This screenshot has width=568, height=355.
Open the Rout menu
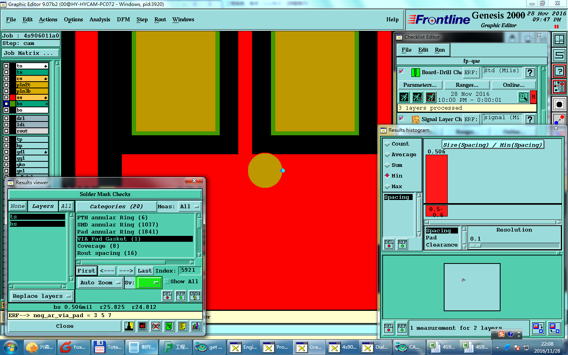point(160,19)
